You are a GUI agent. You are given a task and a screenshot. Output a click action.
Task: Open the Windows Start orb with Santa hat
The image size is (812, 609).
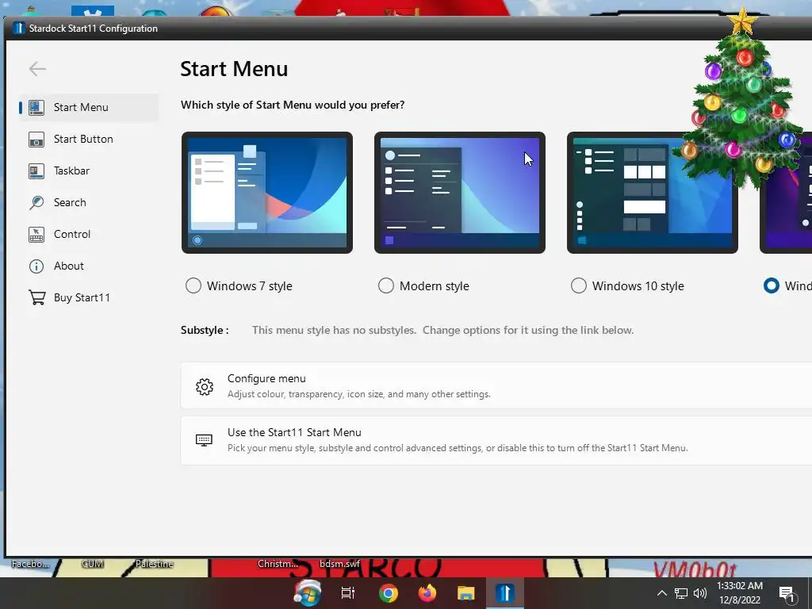308,592
